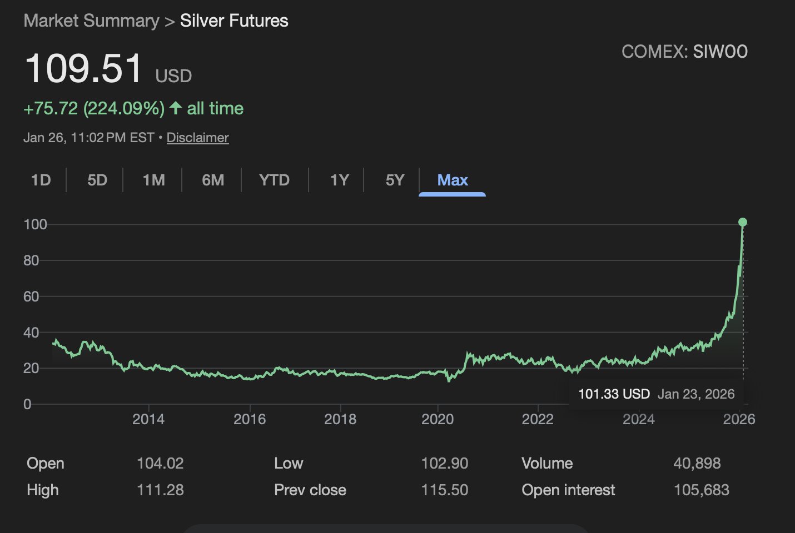Screen dimensions: 795x533
Task: Click the Open interest value 105,683
Action: point(701,490)
